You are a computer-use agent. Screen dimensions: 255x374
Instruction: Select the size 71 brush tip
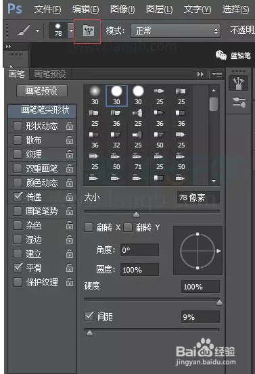[138, 161]
